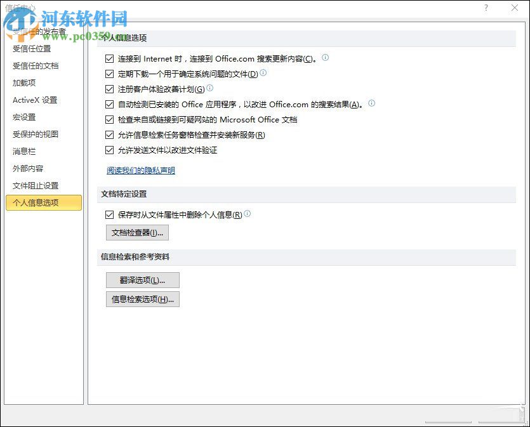
Task: Open the help icon in the title bar
Action: click(x=486, y=8)
